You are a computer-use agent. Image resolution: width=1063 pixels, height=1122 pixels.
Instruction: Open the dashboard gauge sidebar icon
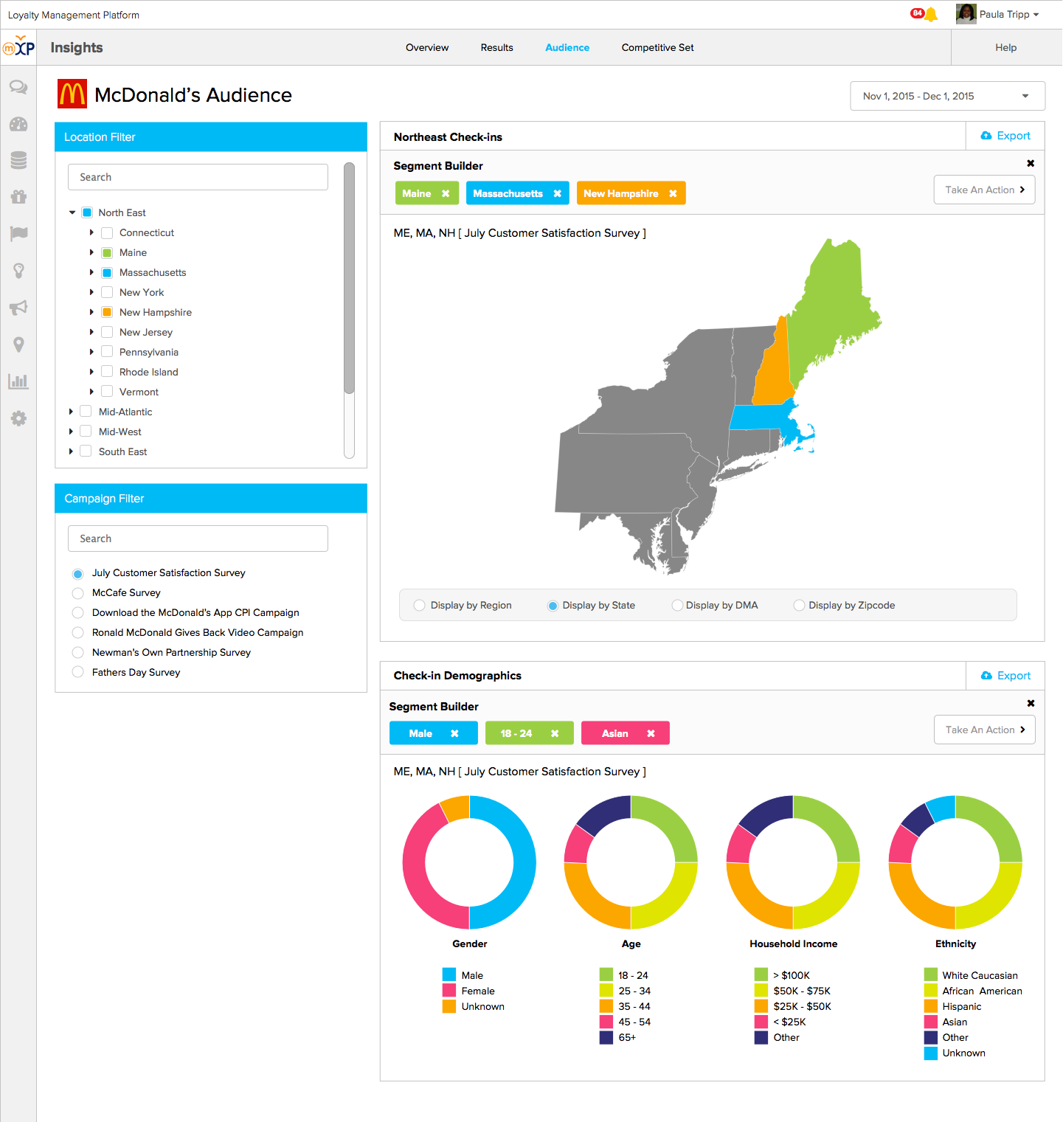pos(18,124)
